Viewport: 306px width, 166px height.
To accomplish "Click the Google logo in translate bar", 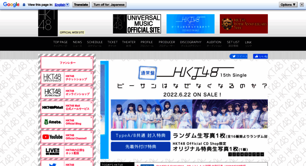I will (11, 4).
